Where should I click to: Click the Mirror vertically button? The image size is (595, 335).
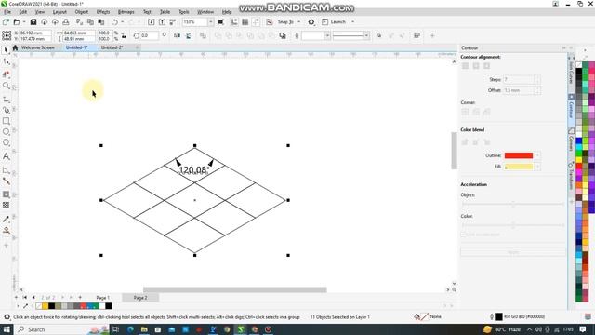click(x=188, y=35)
